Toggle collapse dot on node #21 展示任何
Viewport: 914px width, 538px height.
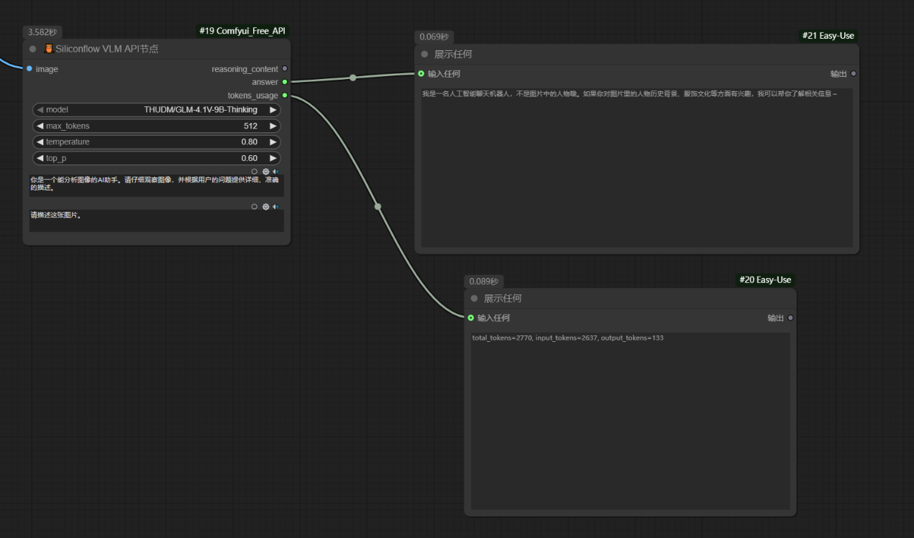point(424,55)
